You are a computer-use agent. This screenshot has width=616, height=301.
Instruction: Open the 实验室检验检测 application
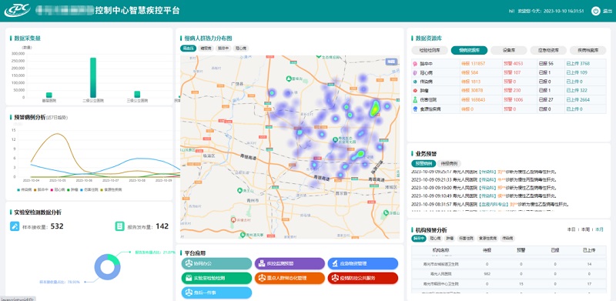click(x=216, y=278)
